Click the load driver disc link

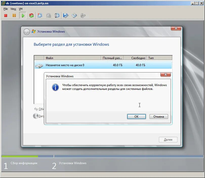(x=38, y=116)
